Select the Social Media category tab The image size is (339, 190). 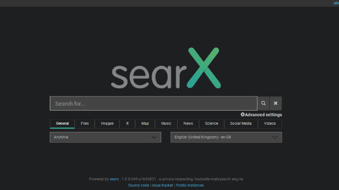pos(241,124)
